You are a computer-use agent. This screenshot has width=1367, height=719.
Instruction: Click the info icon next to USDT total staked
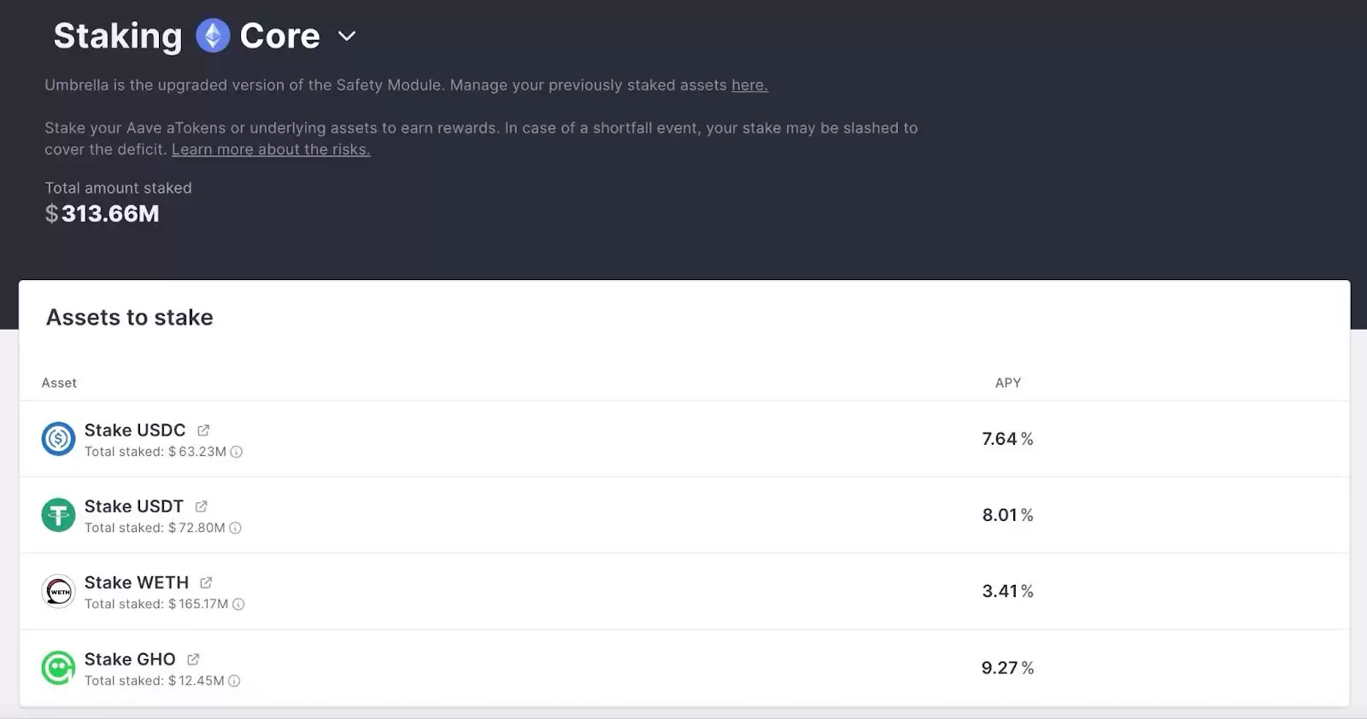click(234, 528)
